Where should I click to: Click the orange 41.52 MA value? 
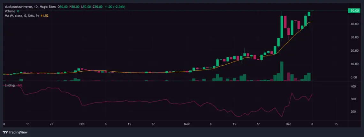[x=44, y=16]
